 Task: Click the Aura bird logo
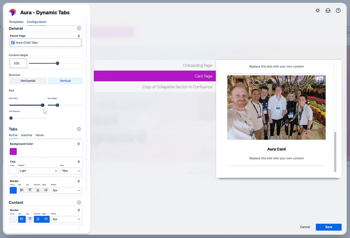(x=13, y=12)
